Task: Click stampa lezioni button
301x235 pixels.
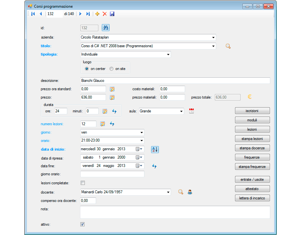Action: [252, 139]
